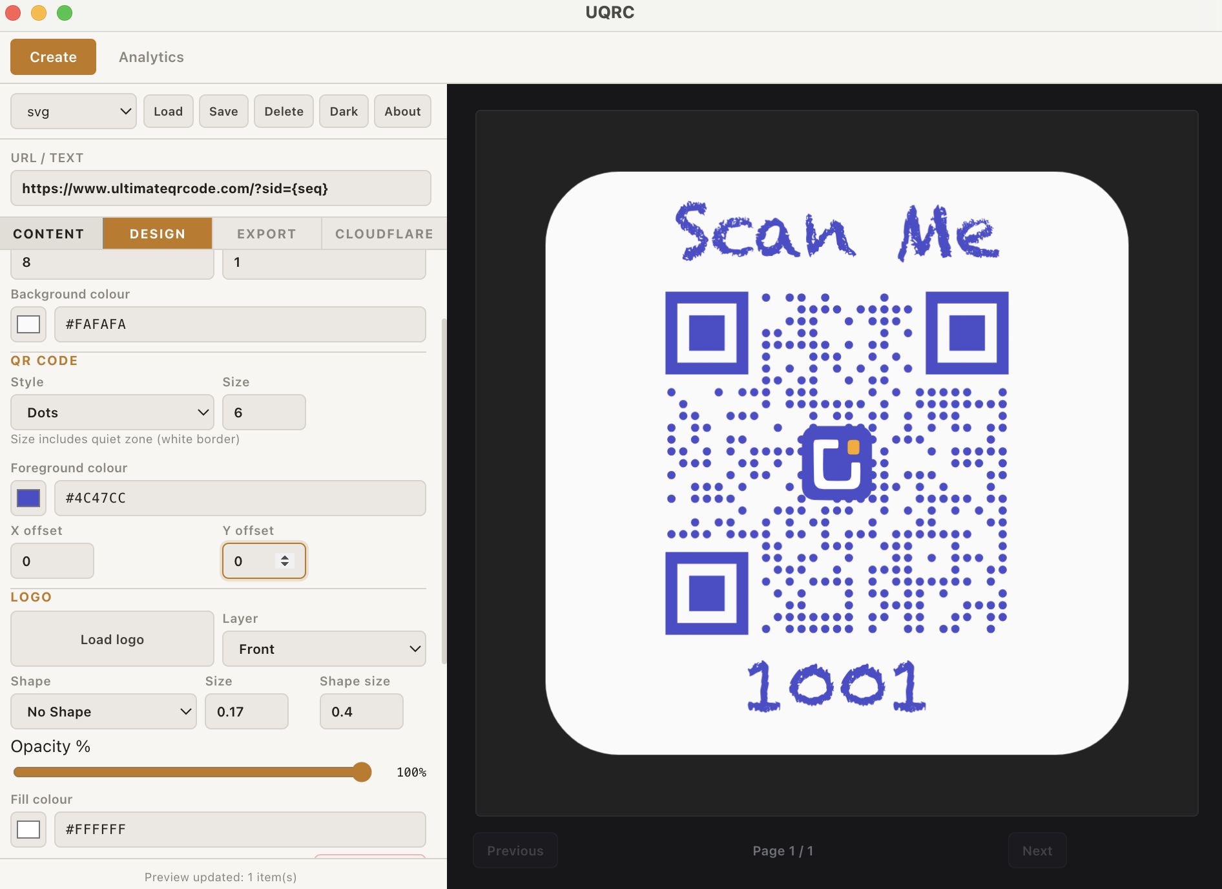Open the svg format dropdown

(74, 111)
